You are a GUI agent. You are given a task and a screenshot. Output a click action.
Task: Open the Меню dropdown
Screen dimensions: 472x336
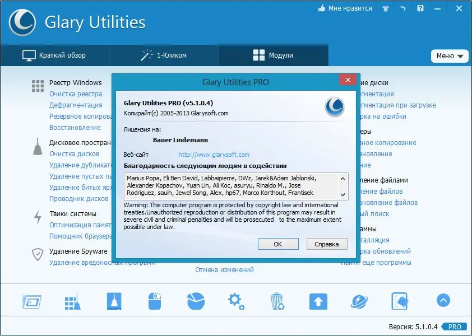(450, 56)
